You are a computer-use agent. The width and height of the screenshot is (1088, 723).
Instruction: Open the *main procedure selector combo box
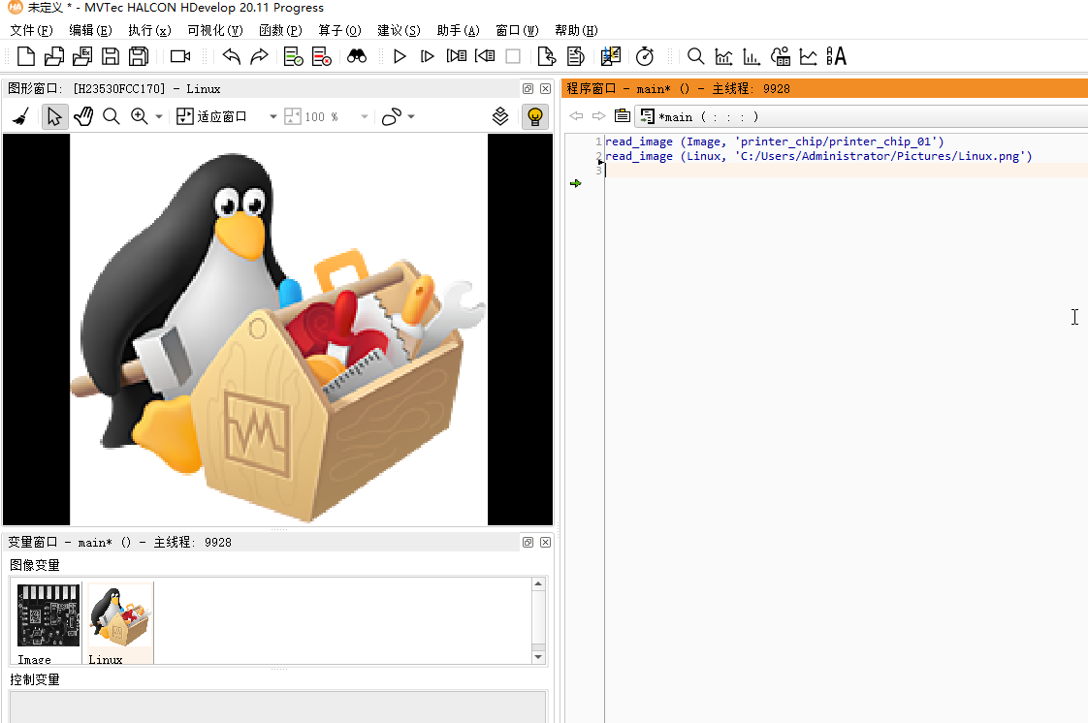860,116
